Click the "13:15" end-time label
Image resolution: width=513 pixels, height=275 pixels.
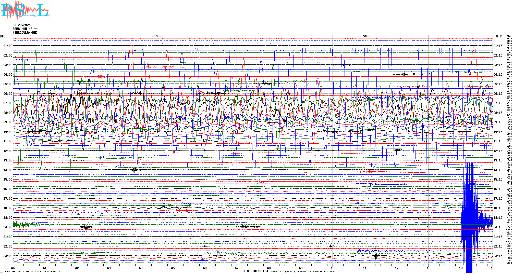click(x=498, y=160)
